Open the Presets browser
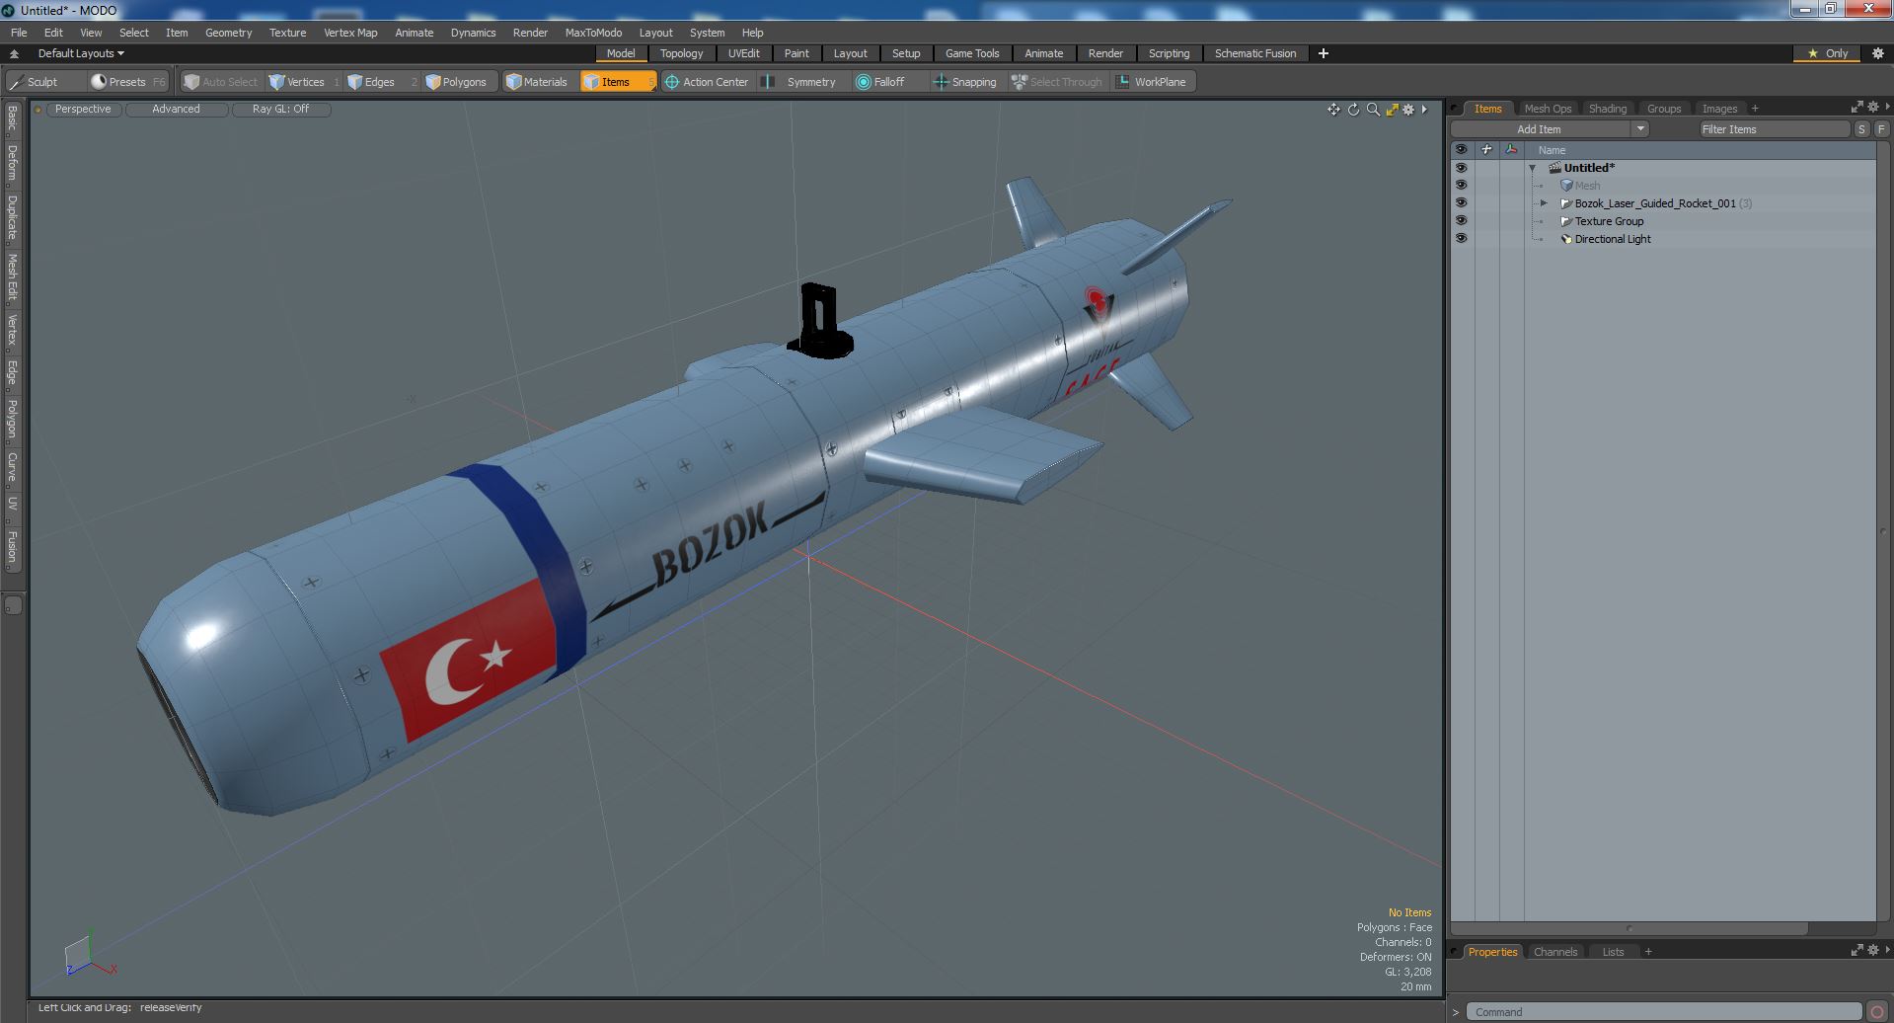Viewport: 1894px width, 1023px height. click(128, 82)
